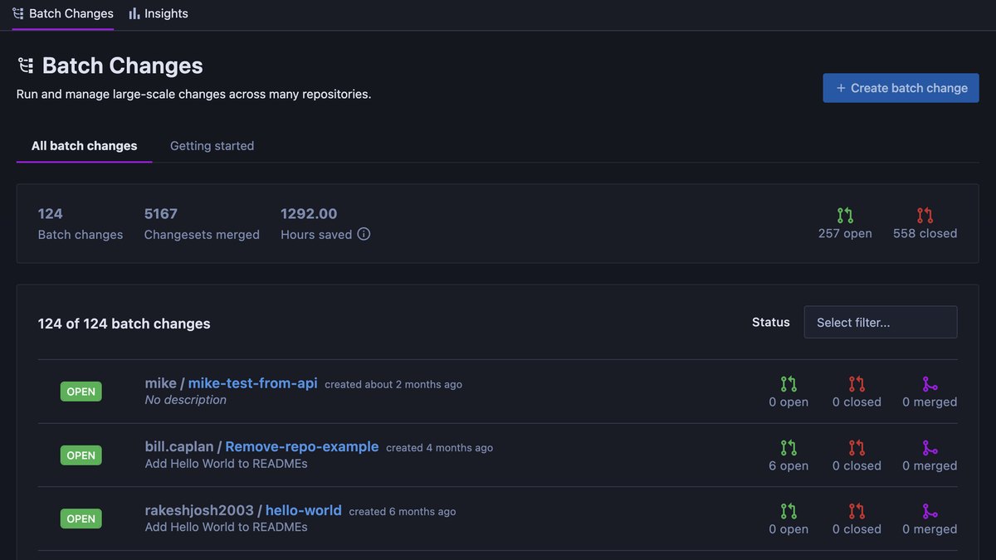Click the 1292.00 Hours saved value
The width and height of the screenshot is (996, 560).
pos(309,214)
